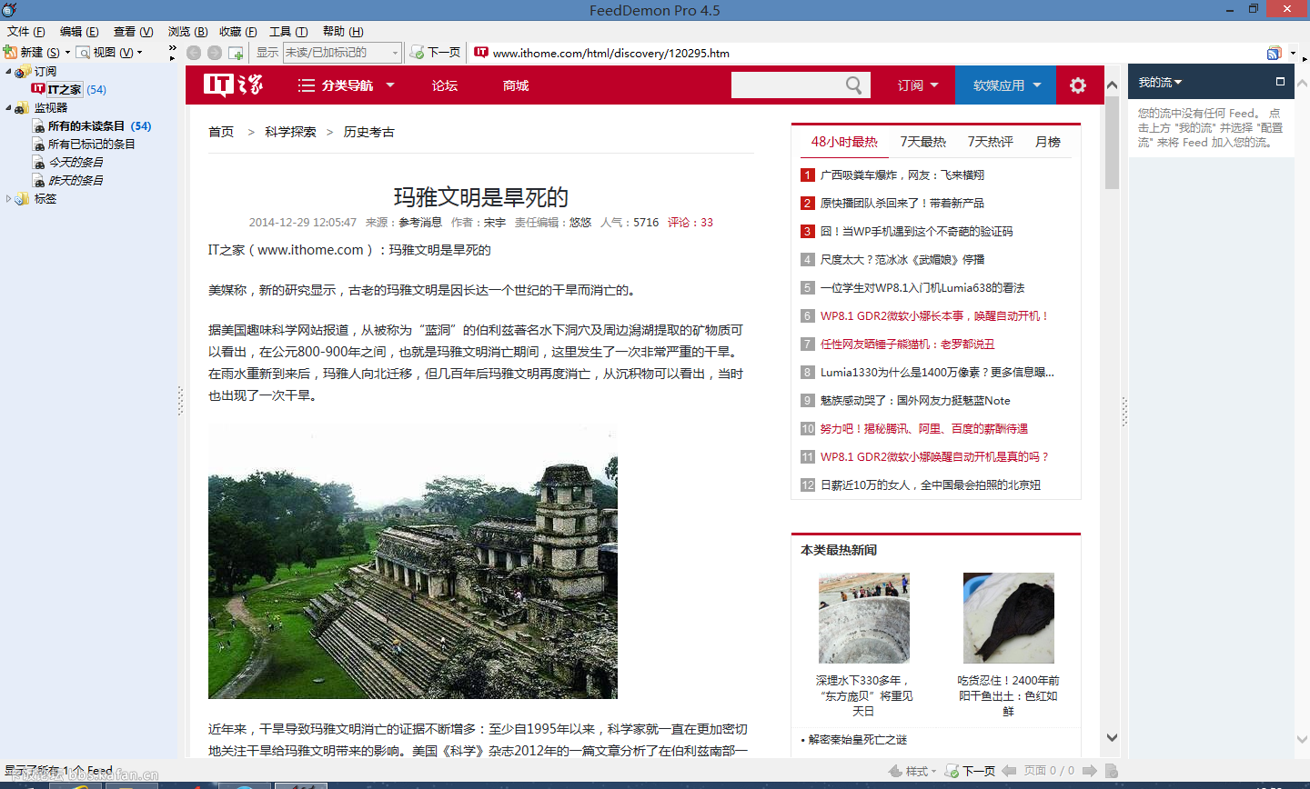
Task: Click the gear settings icon in header
Action: (x=1078, y=85)
